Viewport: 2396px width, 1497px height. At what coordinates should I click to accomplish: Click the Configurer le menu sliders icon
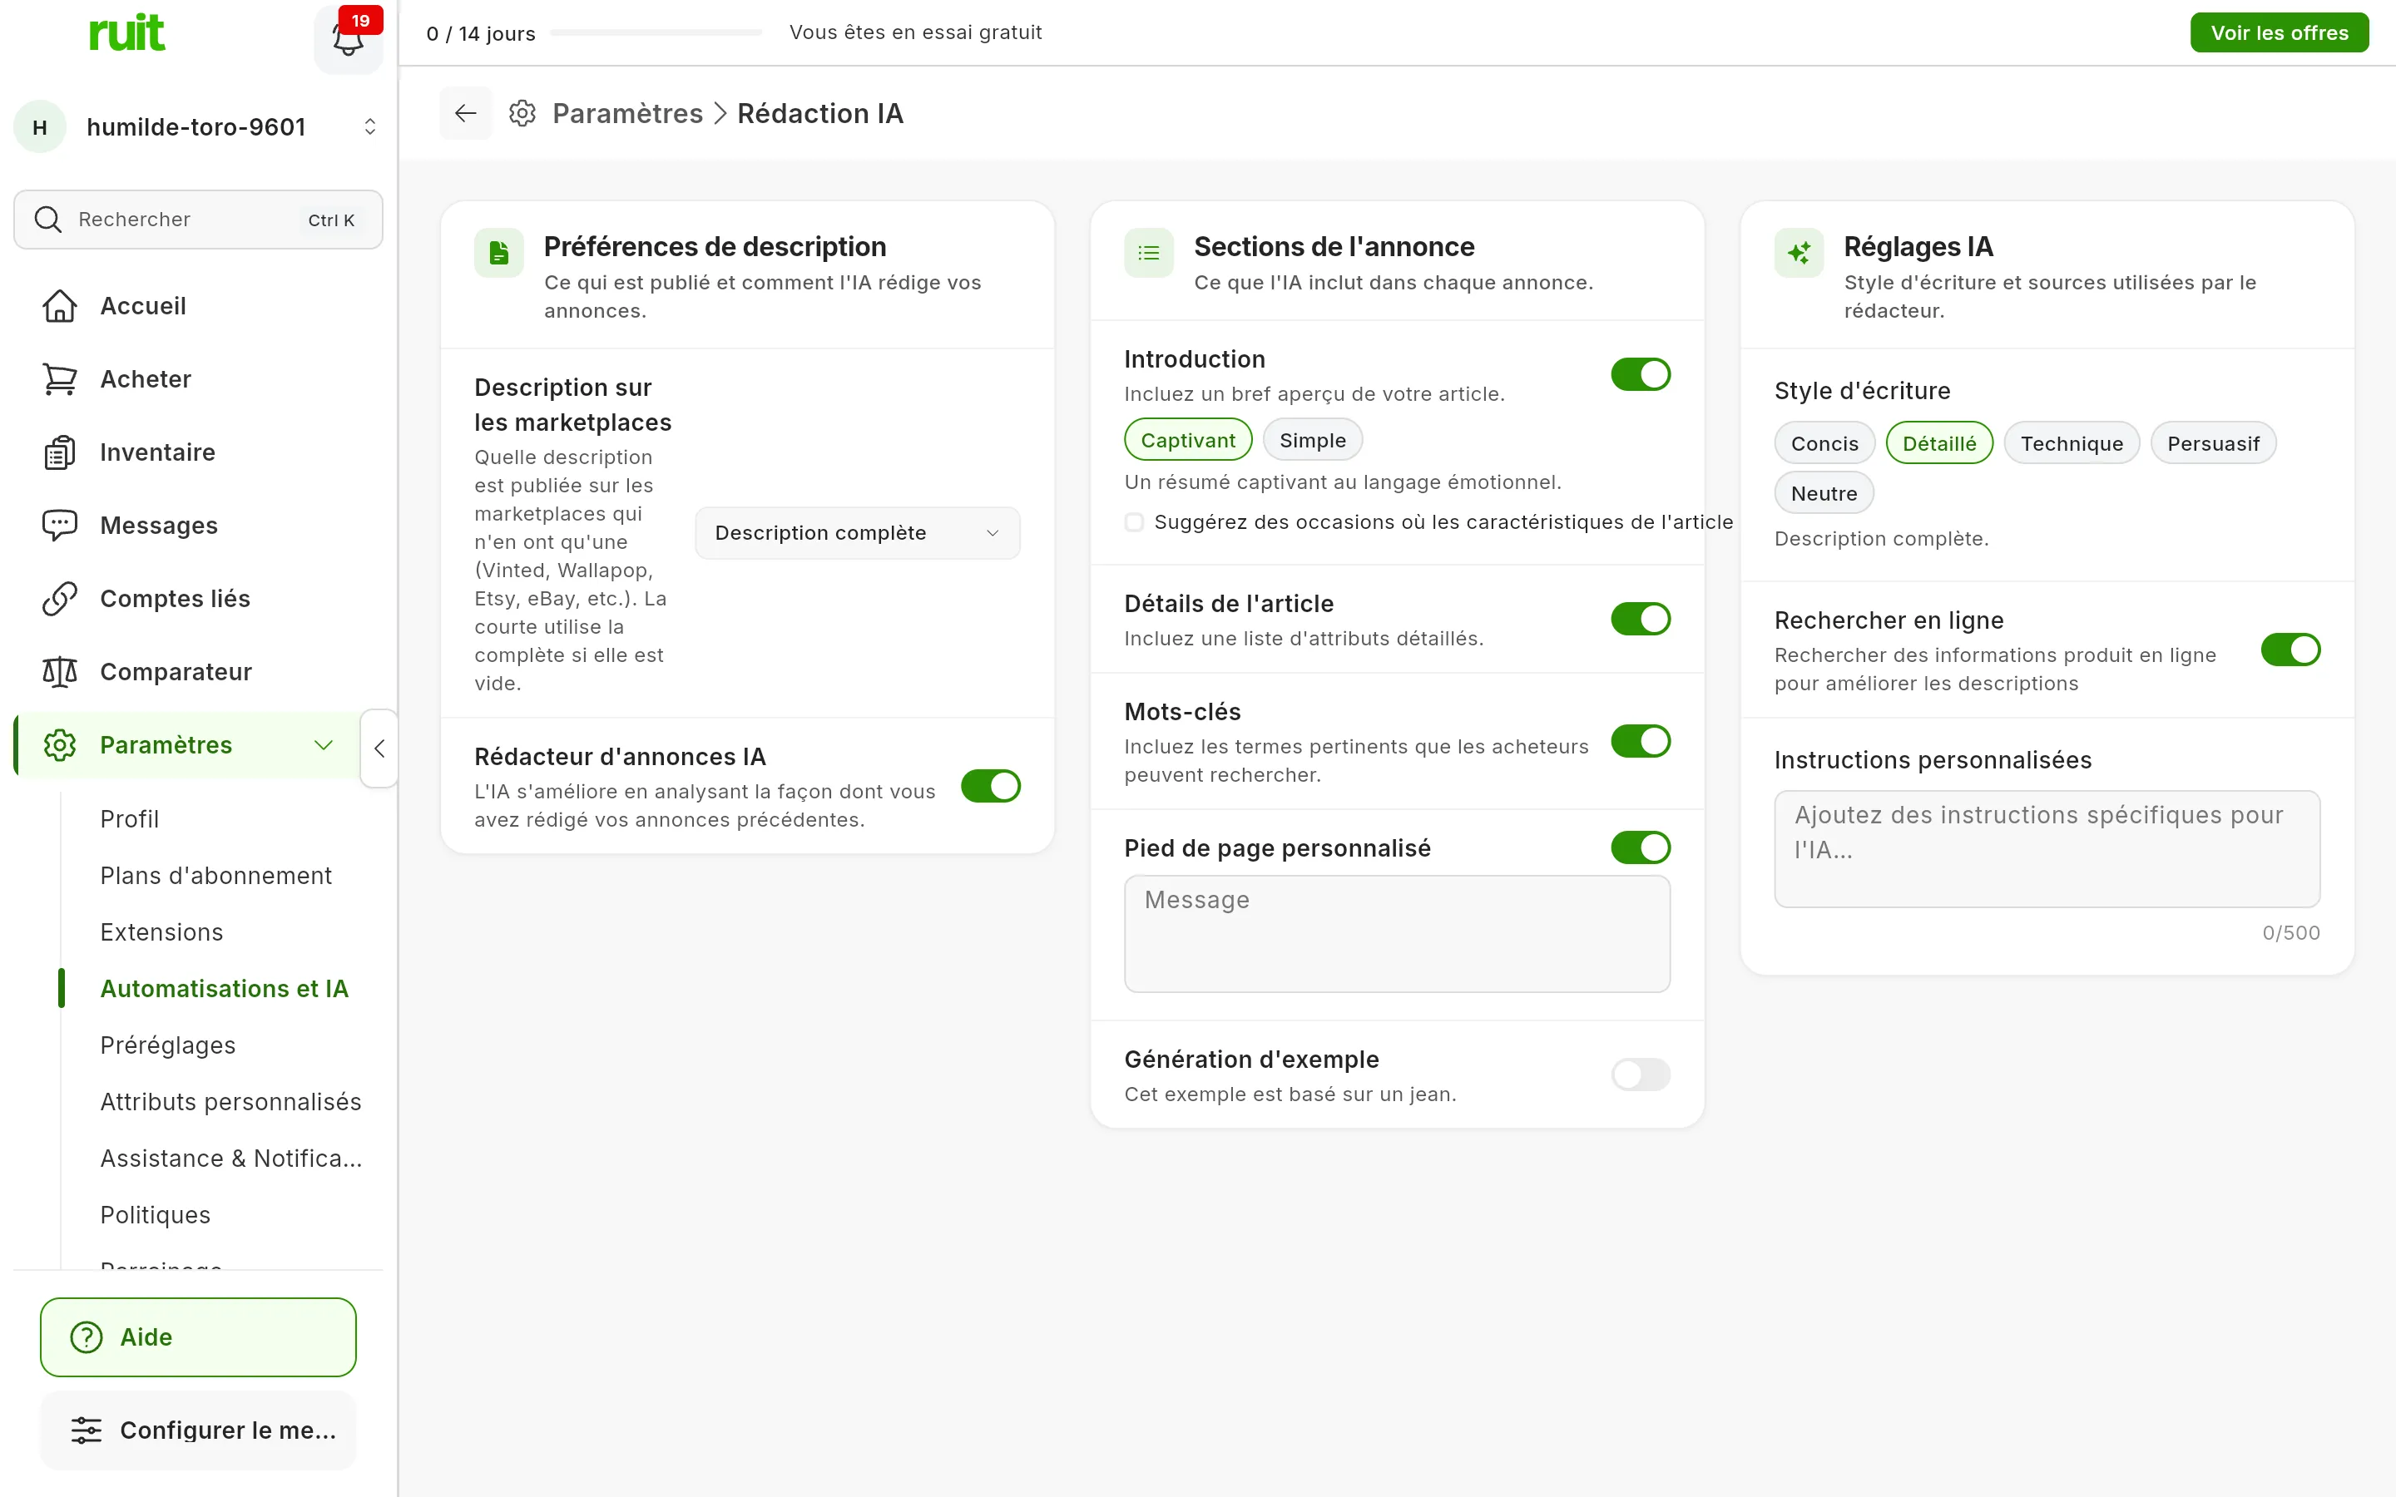tap(87, 1430)
